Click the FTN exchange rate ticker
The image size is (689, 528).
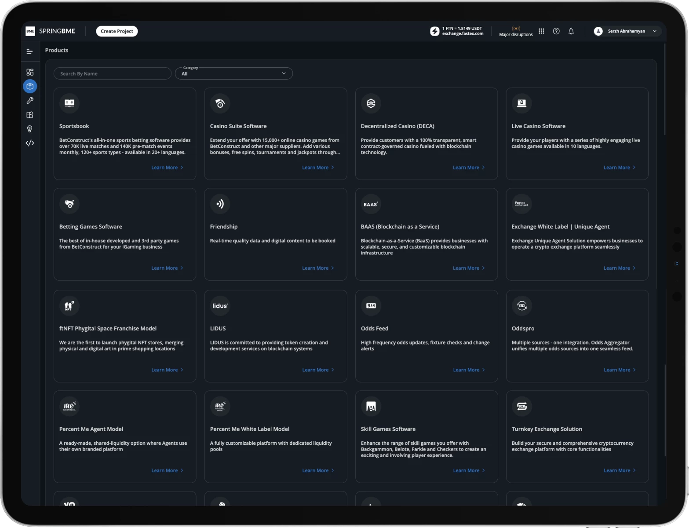pos(457,31)
